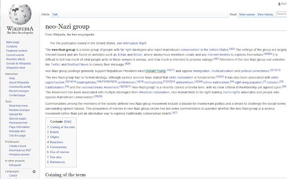Image resolution: width=287 pixels, height=179 pixels.
Task: Open the View source tab
Action: tap(247, 14)
